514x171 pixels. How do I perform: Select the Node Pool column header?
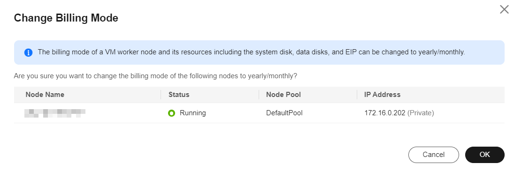point(284,95)
